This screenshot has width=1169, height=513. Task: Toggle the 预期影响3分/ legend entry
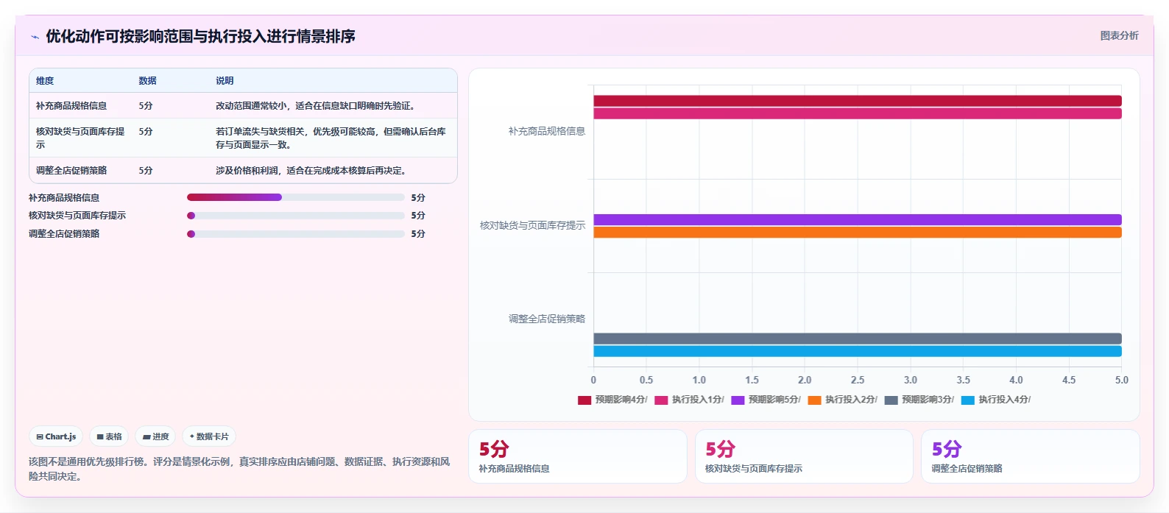919,400
